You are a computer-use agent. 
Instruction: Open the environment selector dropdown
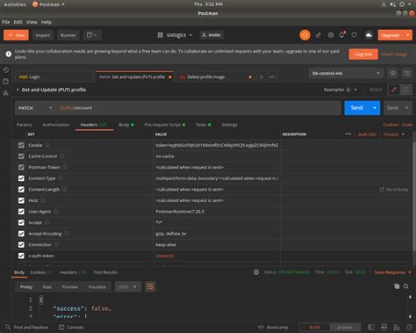pos(346,73)
